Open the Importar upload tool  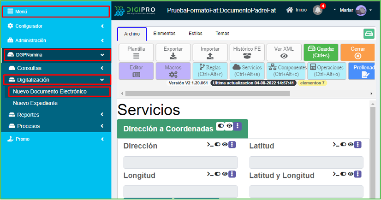click(x=210, y=53)
